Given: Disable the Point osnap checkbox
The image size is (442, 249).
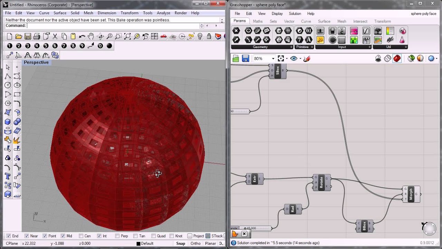Looking at the screenshot, I should [x=45, y=236].
